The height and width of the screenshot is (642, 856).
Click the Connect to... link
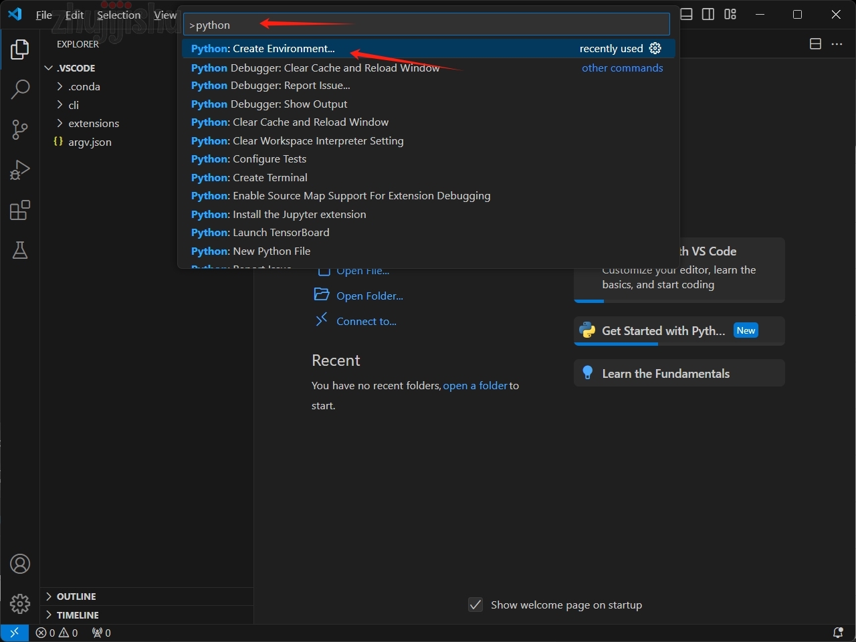[366, 321]
